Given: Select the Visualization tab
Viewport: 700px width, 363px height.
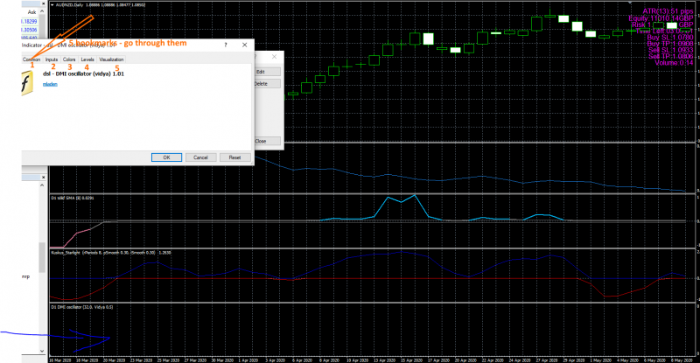Looking at the screenshot, I should [x=111, y=59].
